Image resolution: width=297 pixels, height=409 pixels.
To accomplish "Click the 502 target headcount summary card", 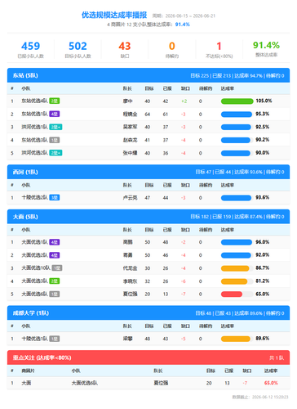I will [x=78, y=49].
